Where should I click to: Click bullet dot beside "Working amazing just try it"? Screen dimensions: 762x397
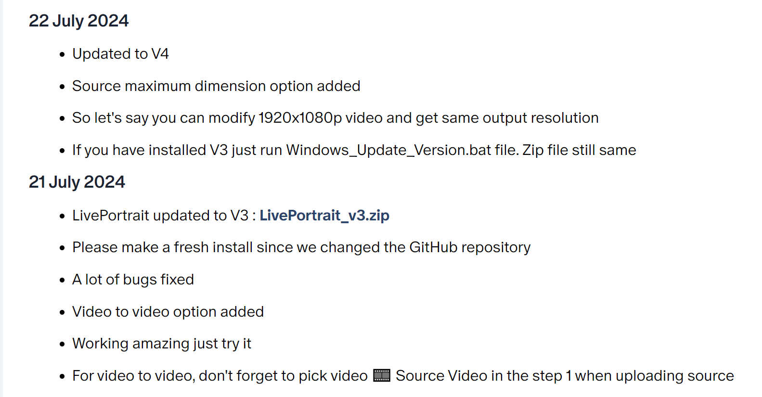click(62, 345)
